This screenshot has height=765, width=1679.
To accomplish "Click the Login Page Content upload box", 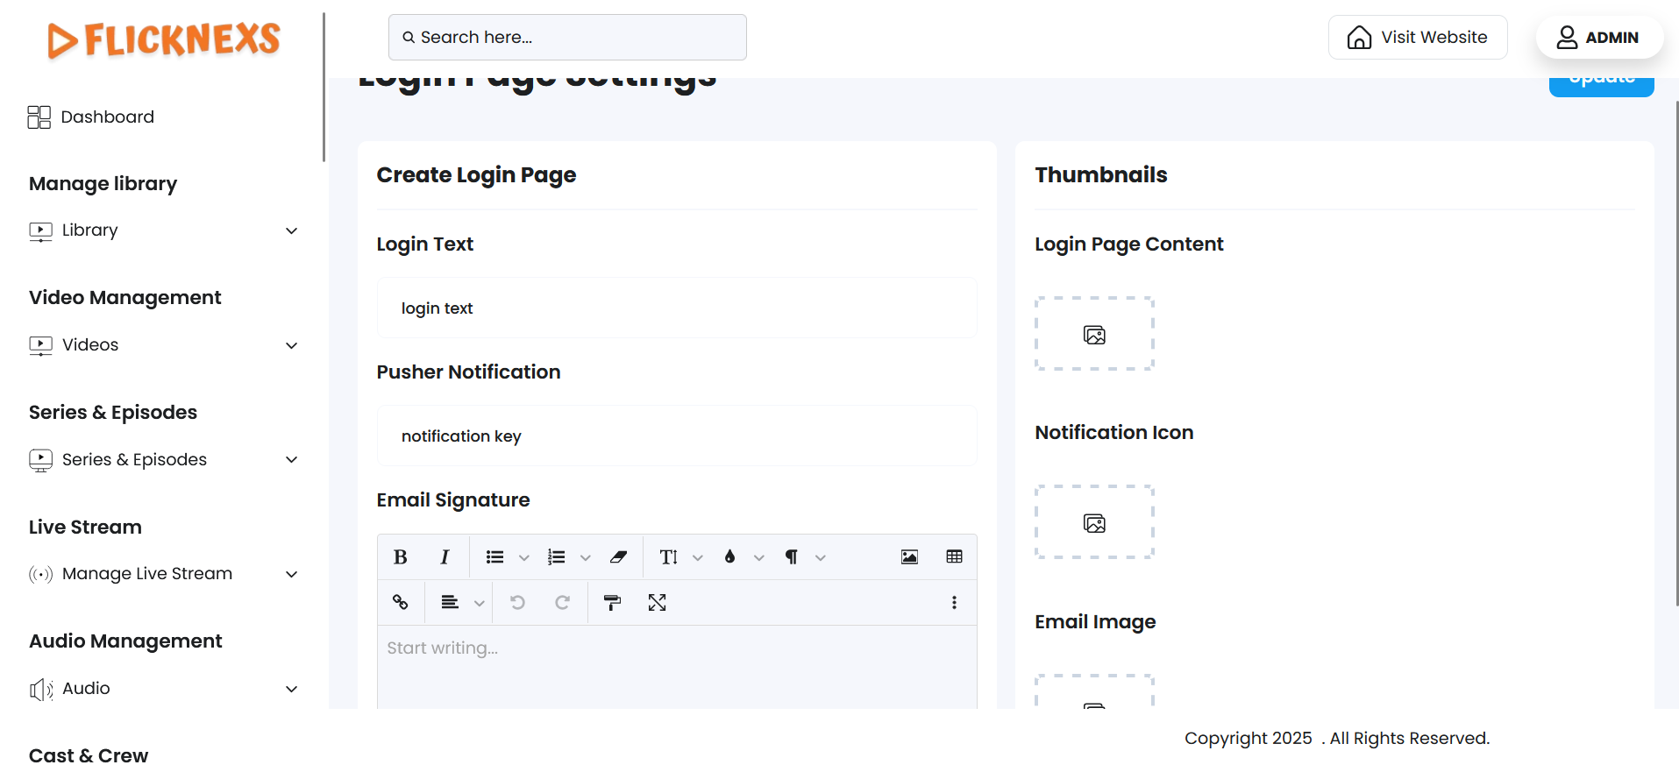I will 1094,334.
